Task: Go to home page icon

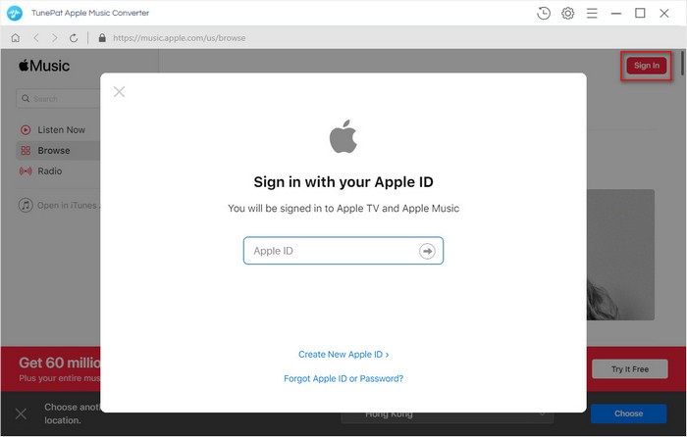Action: pyautogui.click(x=16, y=38)
